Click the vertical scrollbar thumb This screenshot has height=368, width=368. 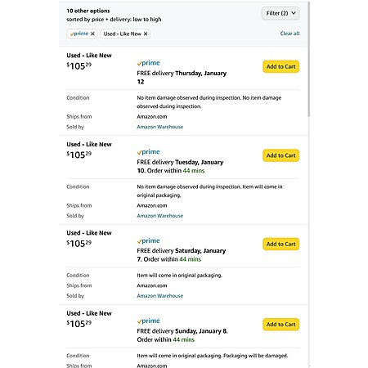pos(309,60)
